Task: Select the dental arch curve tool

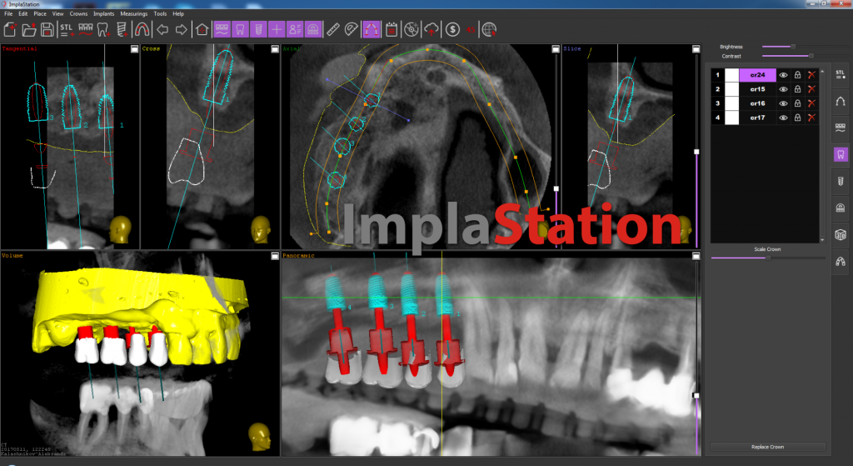Action: click(142, 29)
